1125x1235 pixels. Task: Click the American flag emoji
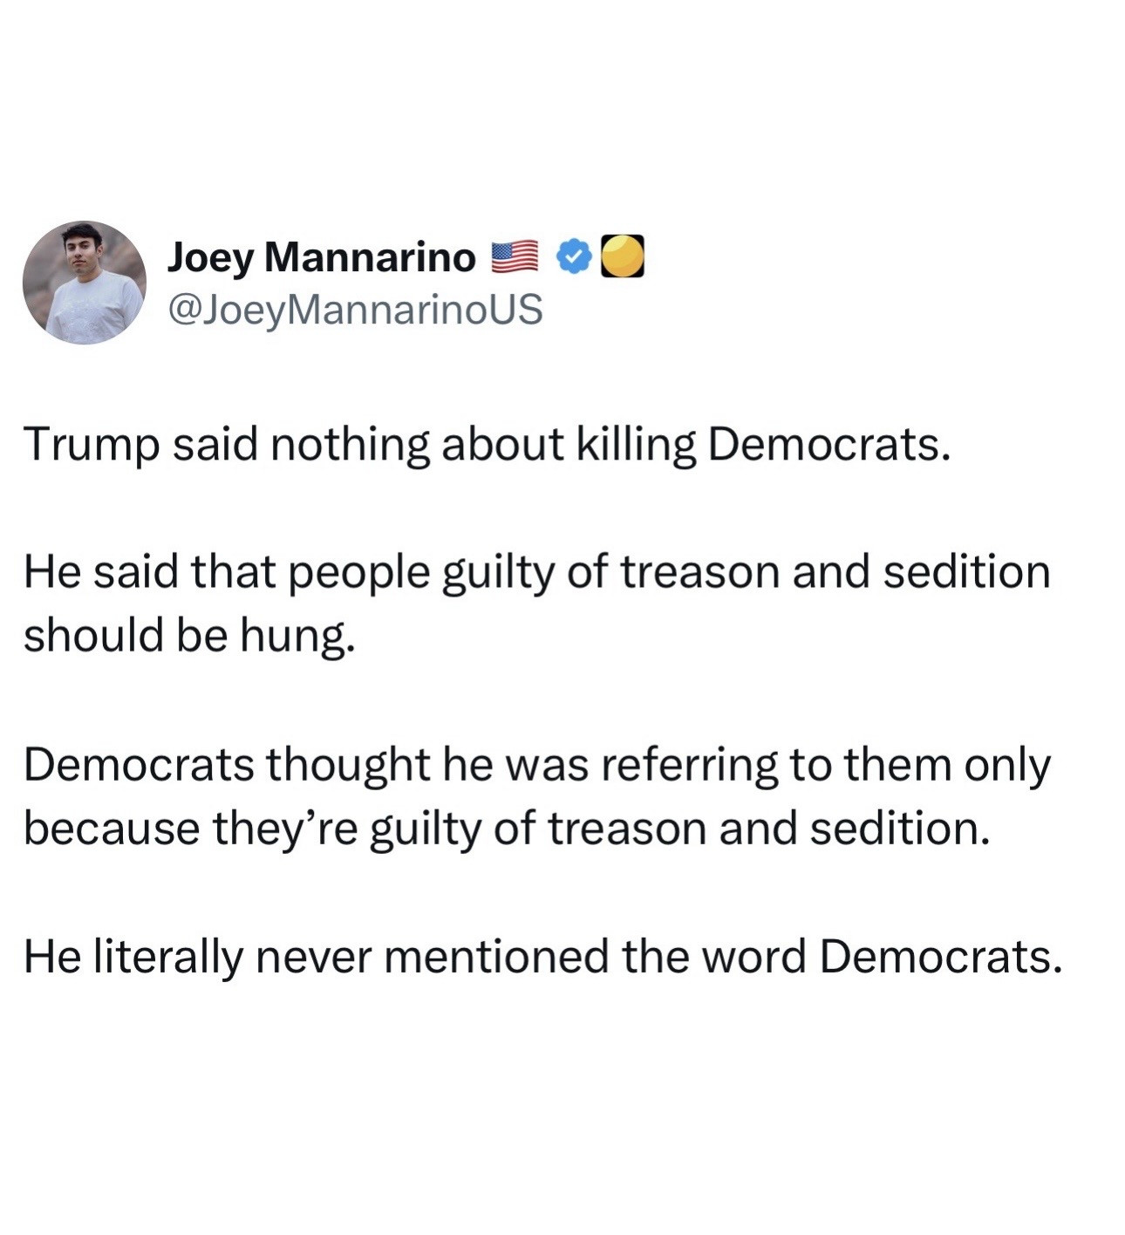tap(515, 256)
